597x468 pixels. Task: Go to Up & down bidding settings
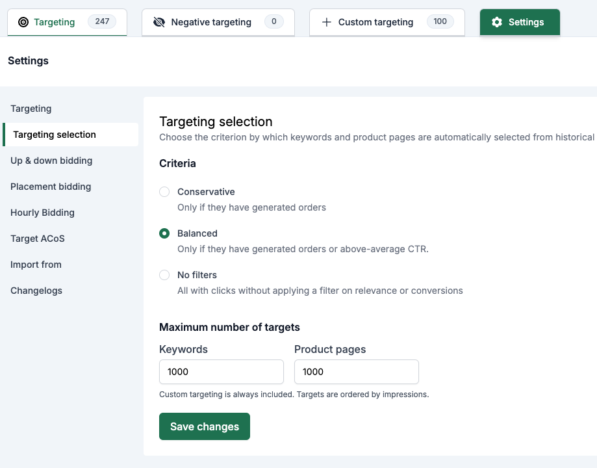point(51,161)
